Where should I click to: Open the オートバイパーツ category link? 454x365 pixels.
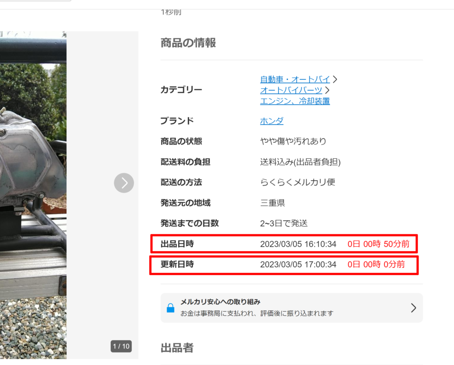pyautogui.click(x=291, y=90)
